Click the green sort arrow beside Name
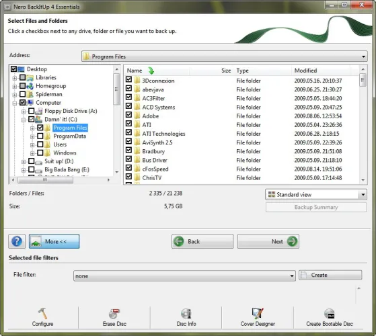376x336 pixels. pos(151,71)
